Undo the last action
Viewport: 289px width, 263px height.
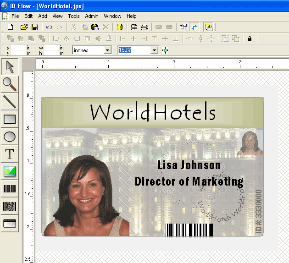click(x=49, y=27)
